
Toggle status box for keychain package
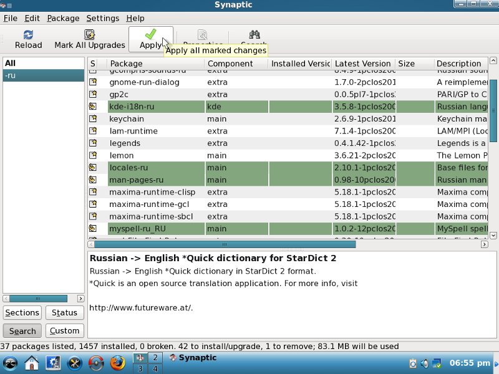93,119
